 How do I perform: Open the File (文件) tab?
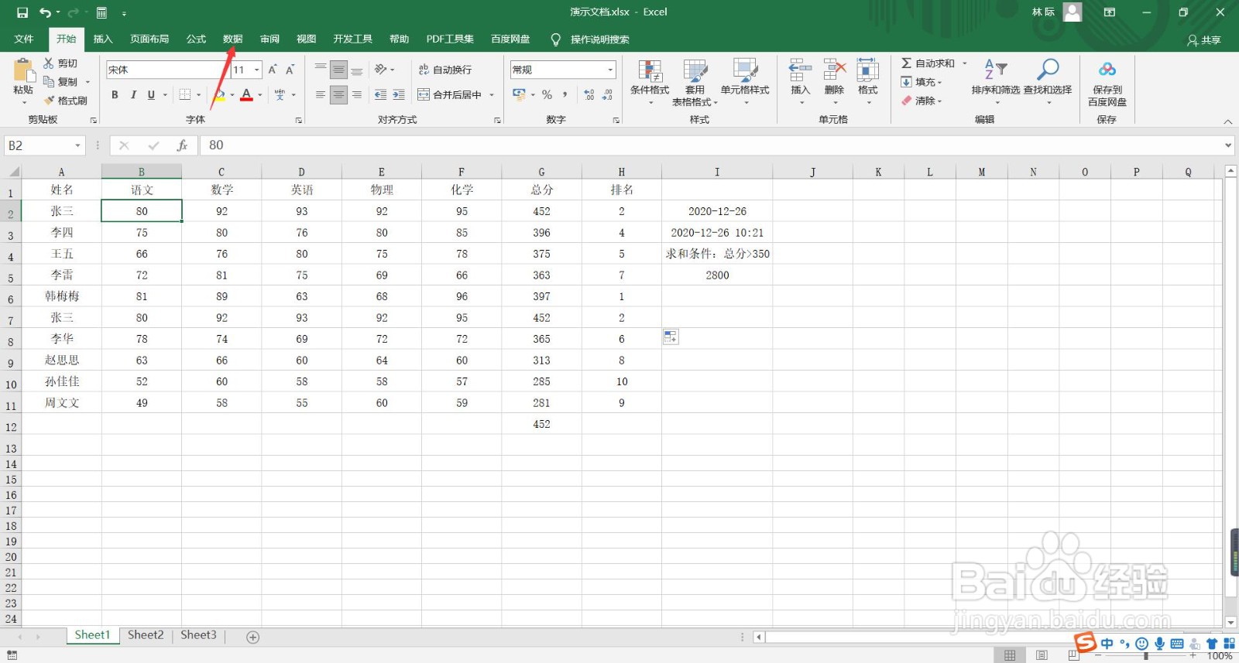pyautogui.click(x=24, y=39)
